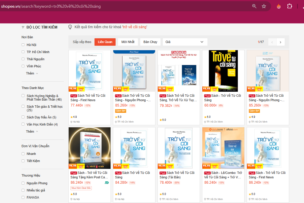The width and height of the screenshot is (304, 203).
Task: Select the FAHASA brand checkbox
Action: click(x=23, y=197)
